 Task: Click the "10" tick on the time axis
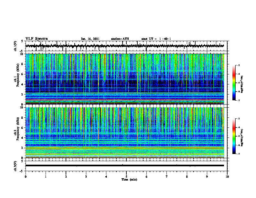(x=227, y=177)
